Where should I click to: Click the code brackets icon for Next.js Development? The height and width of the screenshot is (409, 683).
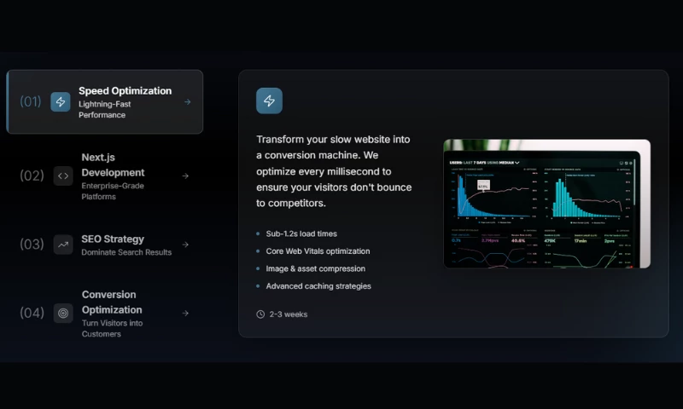pyautogui.click(x=63, y=176)
